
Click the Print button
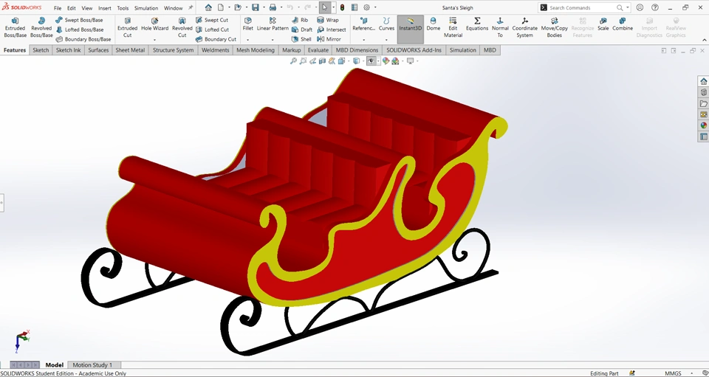click(x=273, y=7)
